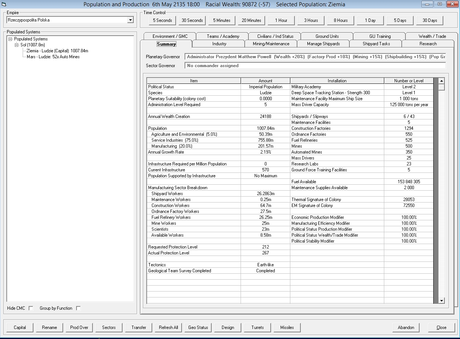Switch to the Industry tab
Screen dimensions: 460x339
pos(219,44)
